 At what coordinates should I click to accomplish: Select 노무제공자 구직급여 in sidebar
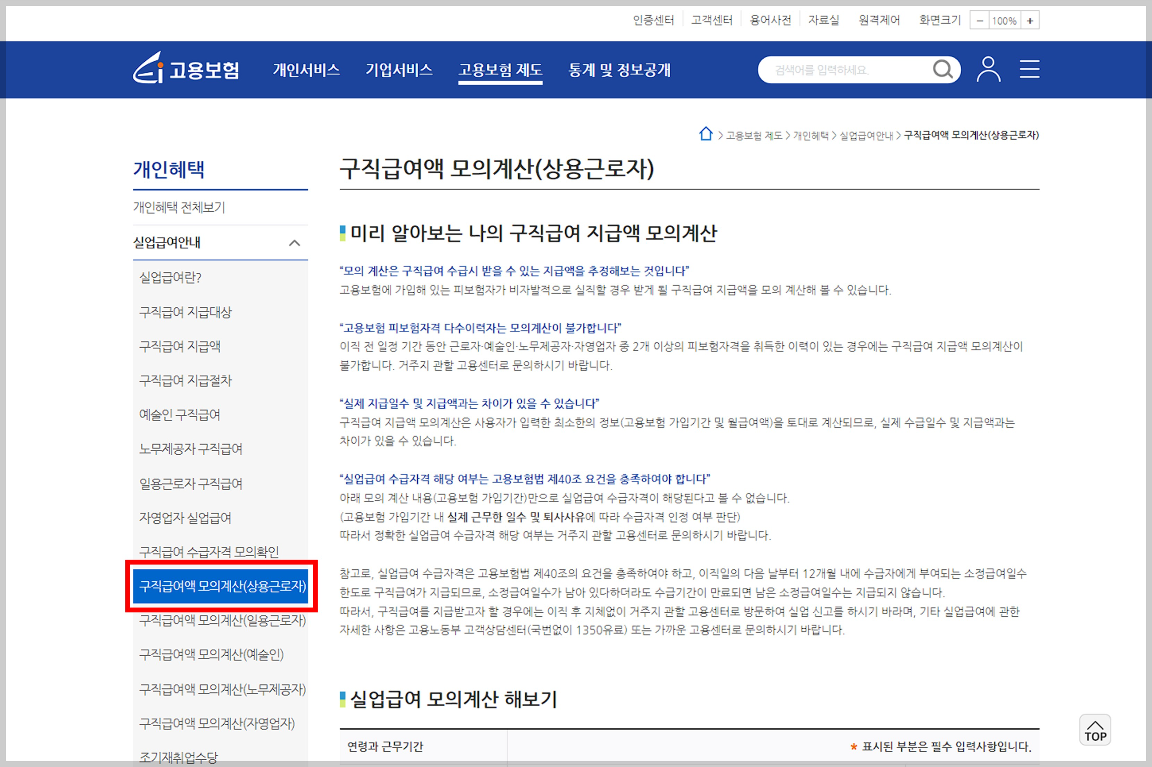pyautogui.click(x=191, y=449)
